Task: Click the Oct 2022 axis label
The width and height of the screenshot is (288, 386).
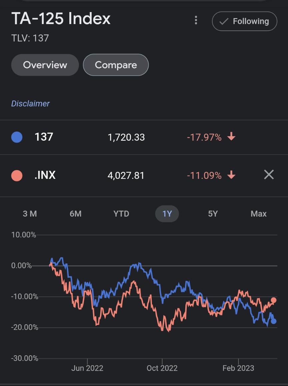Action: coord(162,368)
